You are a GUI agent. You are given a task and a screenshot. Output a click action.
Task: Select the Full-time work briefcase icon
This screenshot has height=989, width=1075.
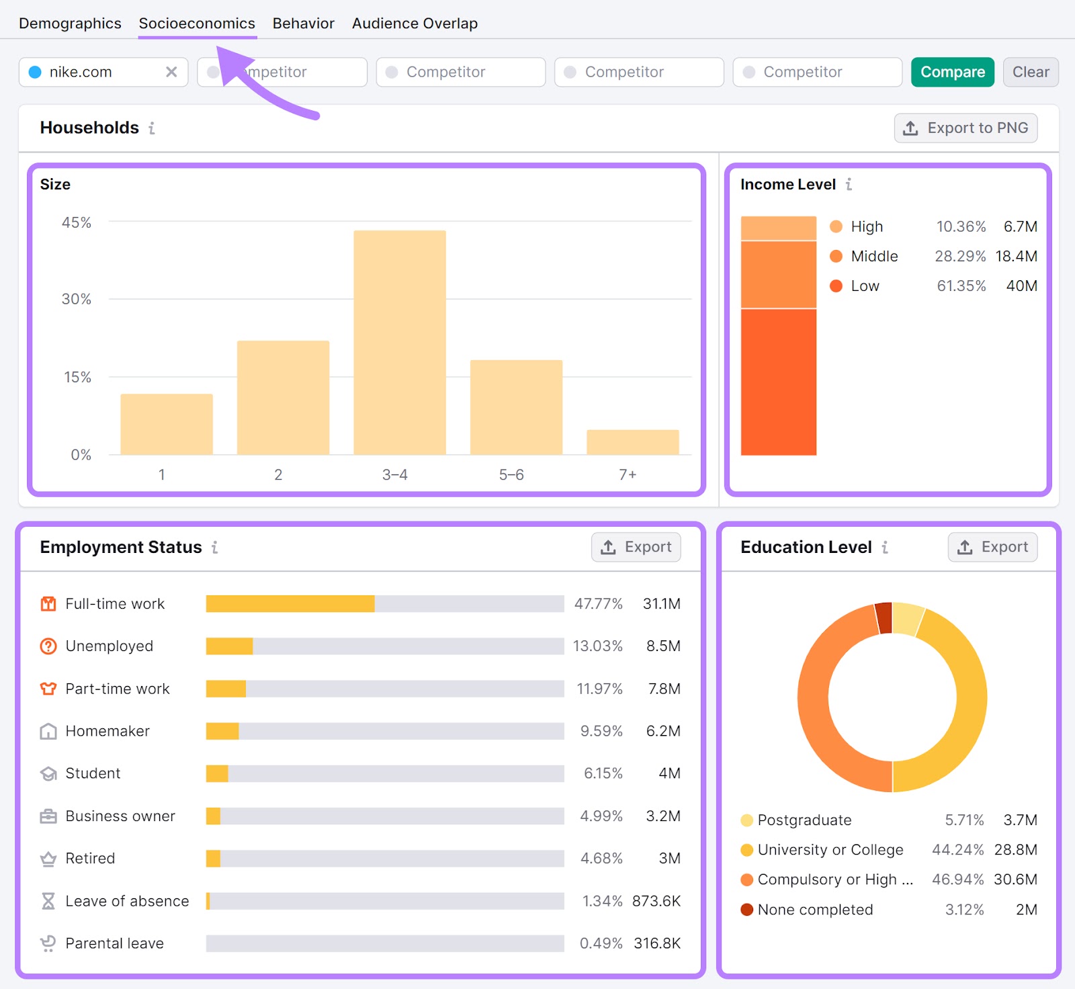(48, 603)
